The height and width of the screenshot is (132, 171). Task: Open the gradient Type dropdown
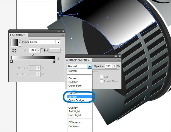click(x=58, y=42)
